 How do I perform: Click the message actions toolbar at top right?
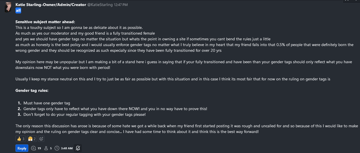351,1
